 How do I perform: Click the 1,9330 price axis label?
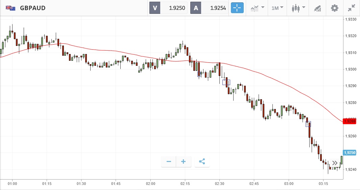(x=351, y=19)
